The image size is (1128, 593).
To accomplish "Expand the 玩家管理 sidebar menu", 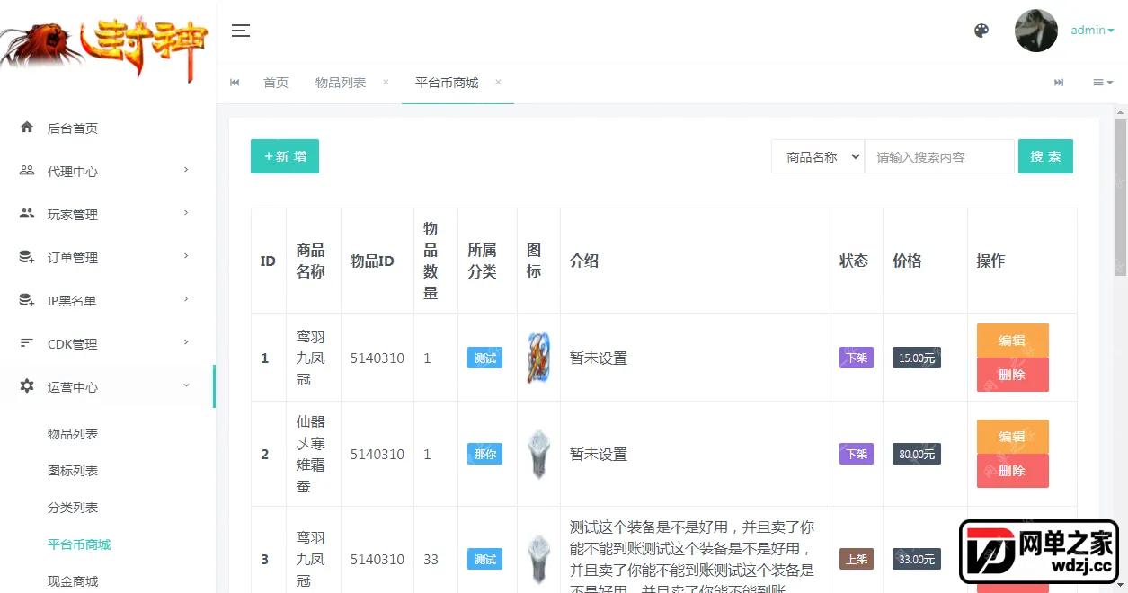I will [x=186, y=213].
